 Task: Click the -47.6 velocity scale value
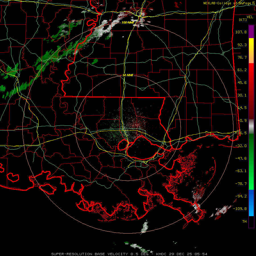[241, 158]
